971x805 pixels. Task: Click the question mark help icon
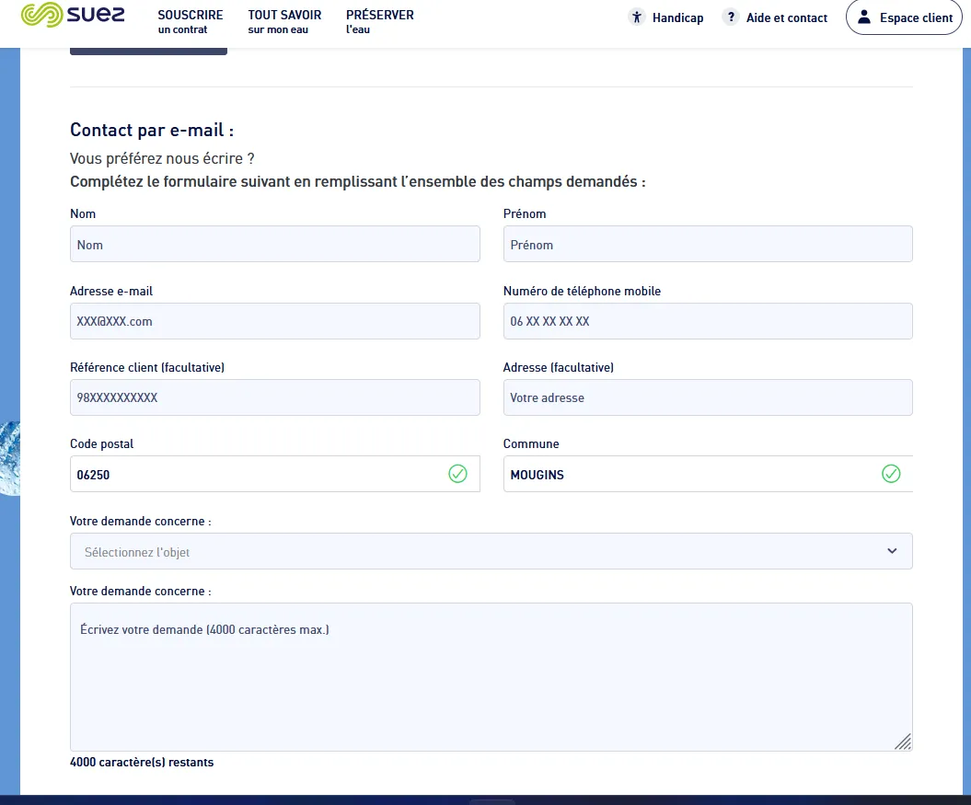coord(731,17)
